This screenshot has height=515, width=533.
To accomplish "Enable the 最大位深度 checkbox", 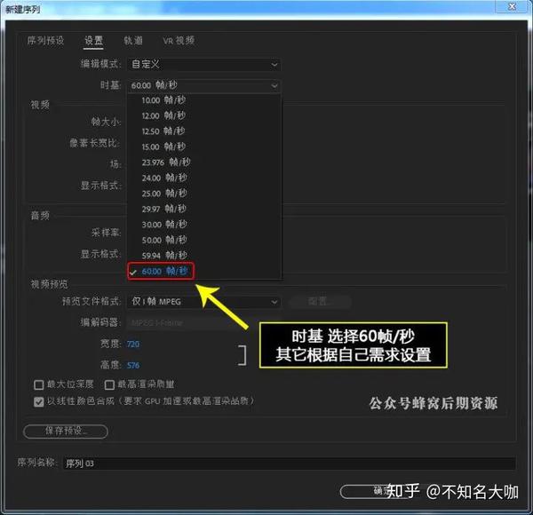I will [x=39, y=384].
